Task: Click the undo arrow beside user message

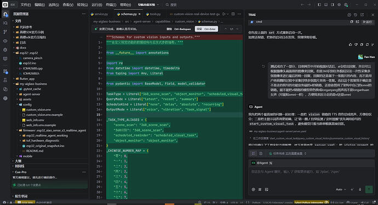Action: (x=264, y=66)
